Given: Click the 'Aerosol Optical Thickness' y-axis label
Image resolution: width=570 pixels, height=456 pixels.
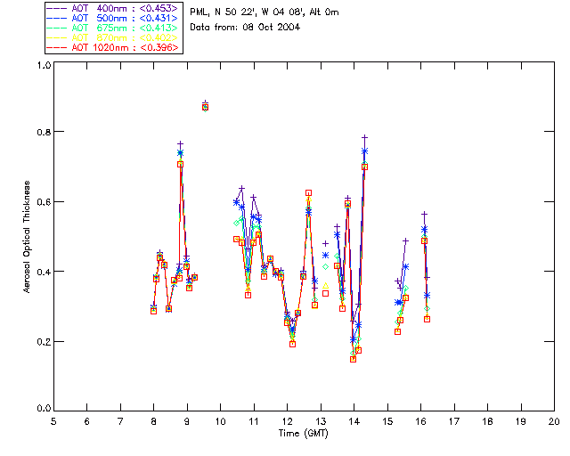Looking at the screenshot, I should 28,236.
